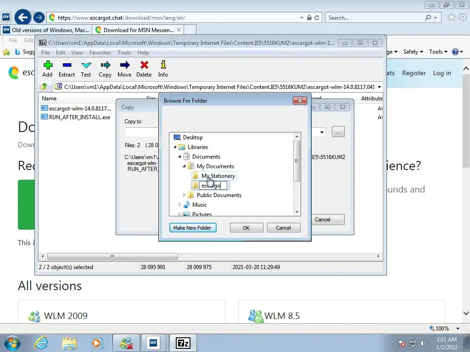The height and width of the screenshot is (352, 470).
Task: Open the 7-Zip View menu
Action: [77, 52]
